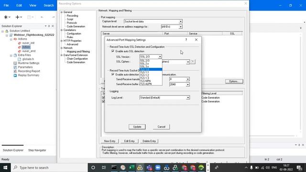Pin the Solution Explorer panel

(49, 26)
